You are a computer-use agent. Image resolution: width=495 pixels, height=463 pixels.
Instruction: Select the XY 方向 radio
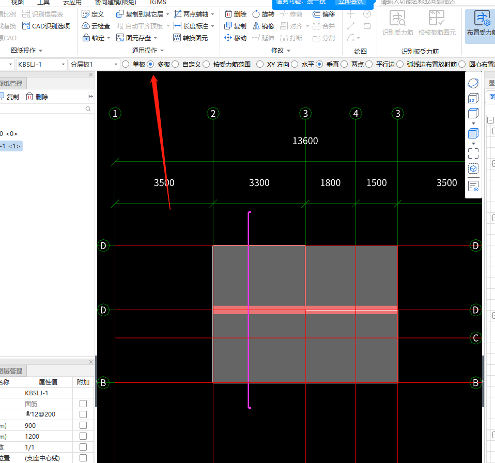260,65
